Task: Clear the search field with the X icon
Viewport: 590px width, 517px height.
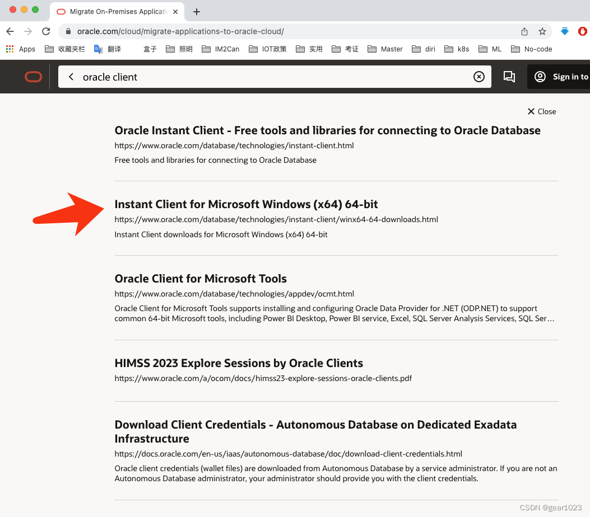Action: pos(479,77)
